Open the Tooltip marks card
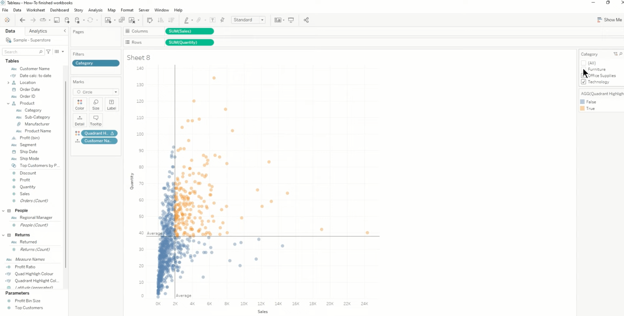The width and height of the screenshot is (624, 316). 96,120
